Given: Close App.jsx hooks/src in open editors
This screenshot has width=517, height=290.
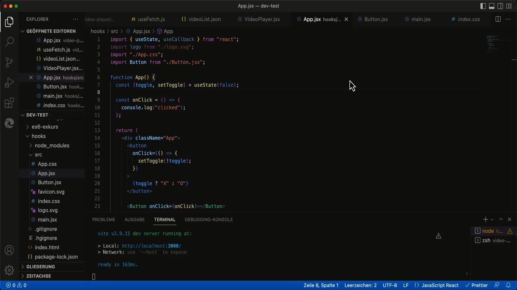Looking at the screenshot, I should point(31,78).
